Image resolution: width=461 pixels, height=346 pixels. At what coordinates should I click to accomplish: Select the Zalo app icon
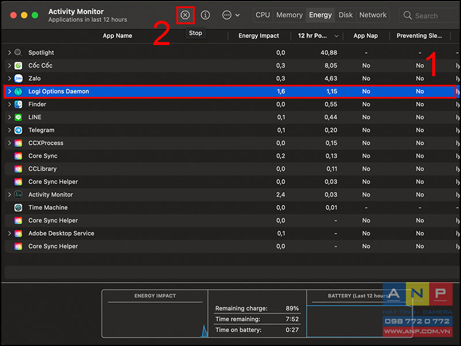(18, 78)
